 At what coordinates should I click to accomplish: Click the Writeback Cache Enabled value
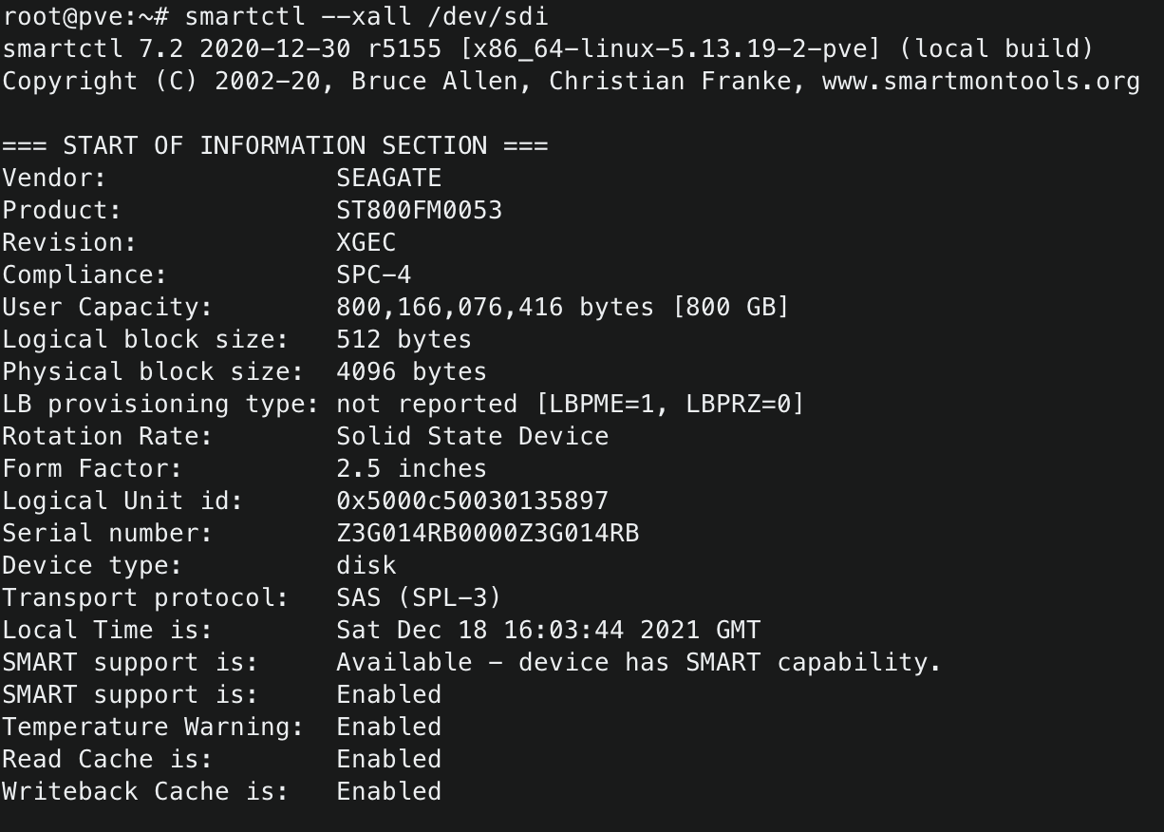pos(388,792)
